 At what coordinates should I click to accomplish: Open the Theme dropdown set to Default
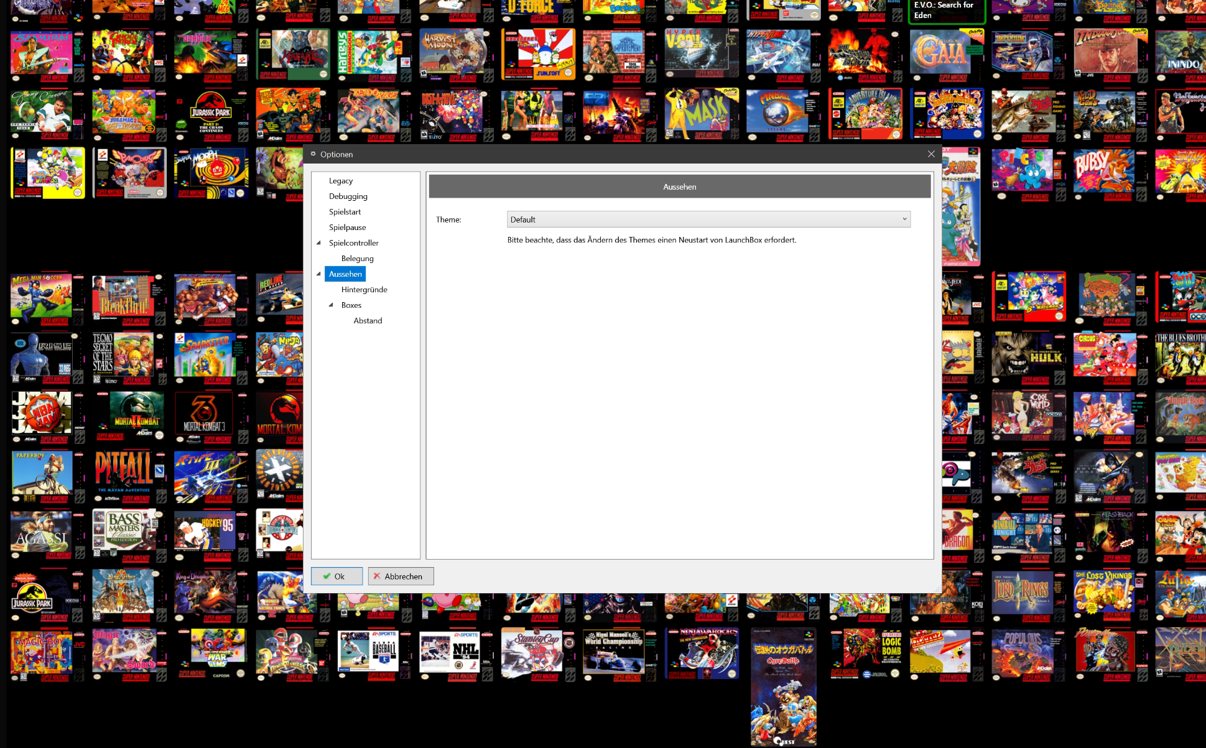coord(708,219)
